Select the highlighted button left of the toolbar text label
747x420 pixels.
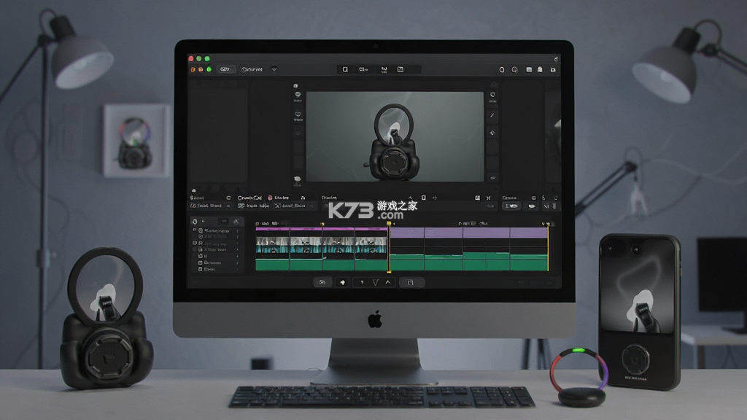pos(225,69)
